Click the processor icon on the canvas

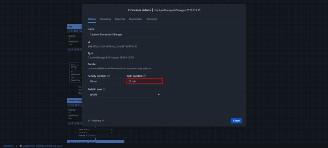(x=73, y=66)
